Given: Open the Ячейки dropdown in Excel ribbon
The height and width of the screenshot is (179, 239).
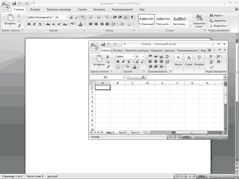Looking at the screenshot, I should (x=199, y=63).
